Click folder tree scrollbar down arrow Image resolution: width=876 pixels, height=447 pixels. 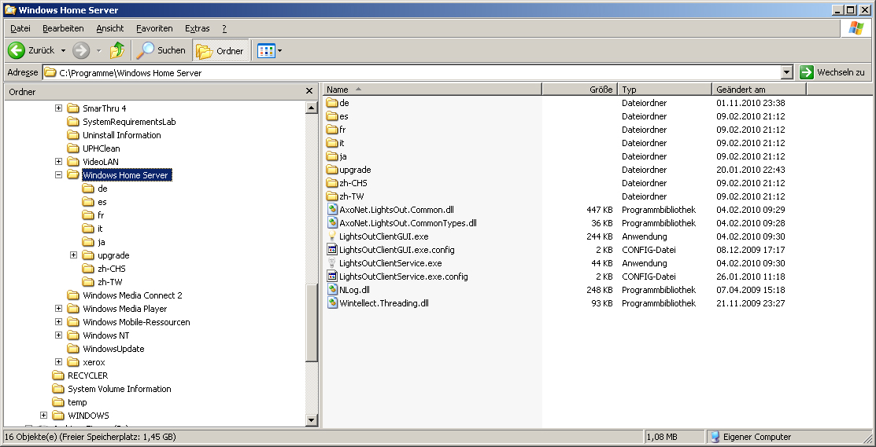pos(312,420)
